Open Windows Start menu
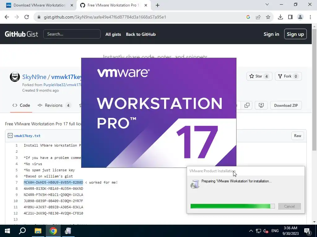Screen dimensions: 317x237 (7, 231)
